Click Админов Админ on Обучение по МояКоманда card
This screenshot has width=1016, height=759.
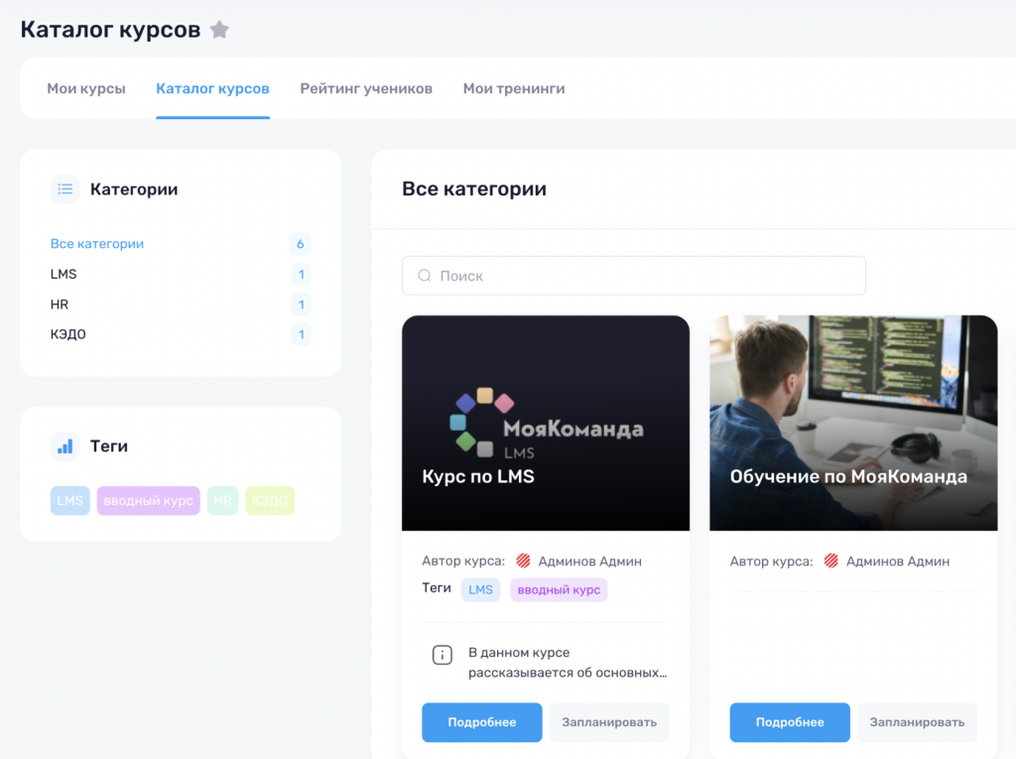point(897,562)
